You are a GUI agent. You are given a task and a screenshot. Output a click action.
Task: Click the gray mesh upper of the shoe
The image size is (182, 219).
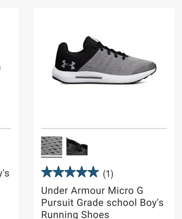[x=106, y=63]
